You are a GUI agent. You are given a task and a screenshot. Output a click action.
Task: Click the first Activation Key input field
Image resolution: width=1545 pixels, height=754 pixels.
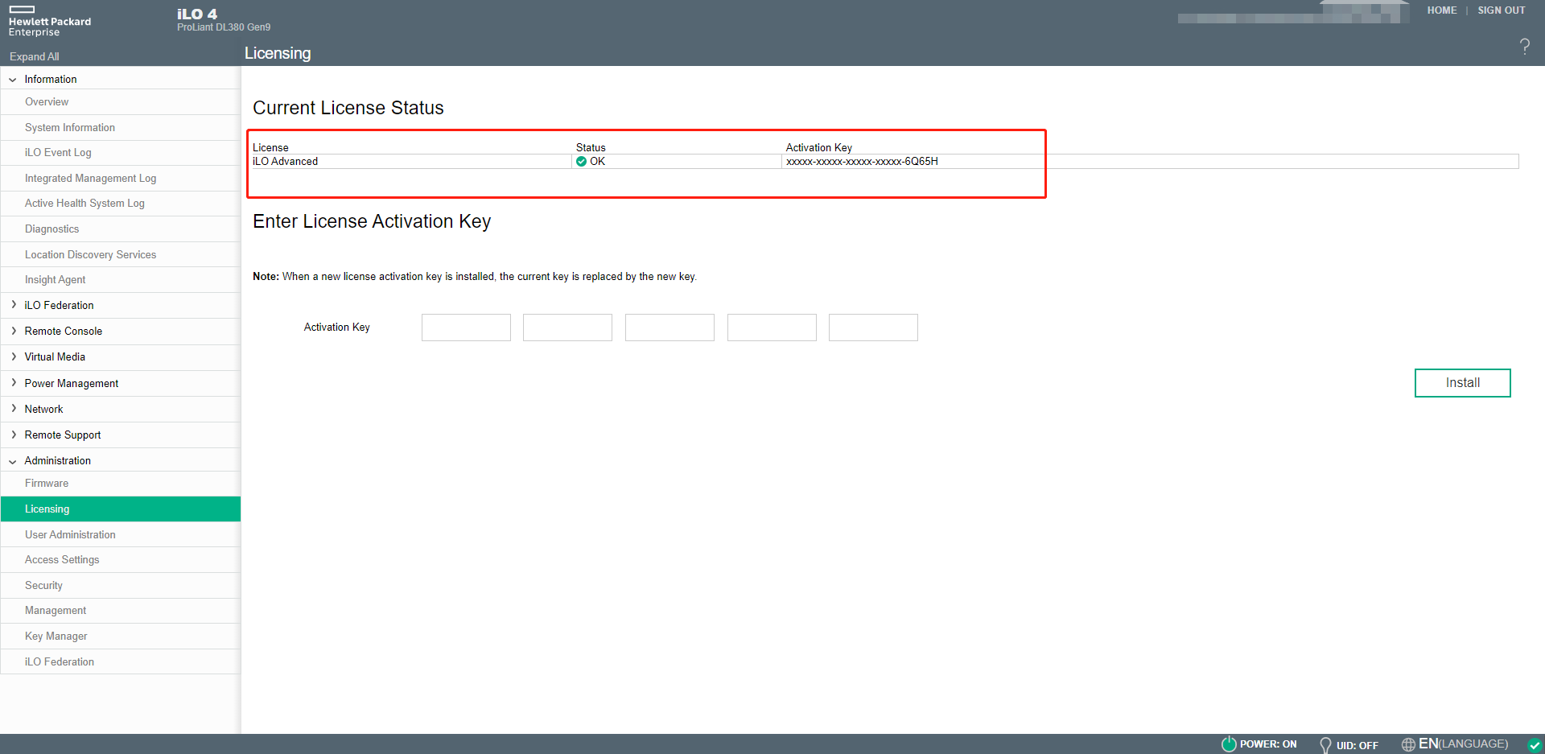(x=466, y=327)
